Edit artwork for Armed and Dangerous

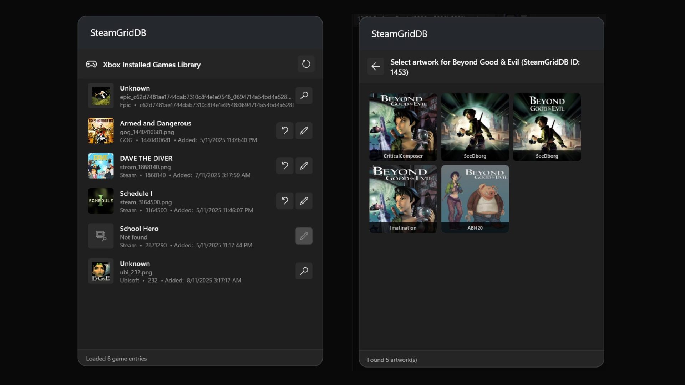pos(304,131)
